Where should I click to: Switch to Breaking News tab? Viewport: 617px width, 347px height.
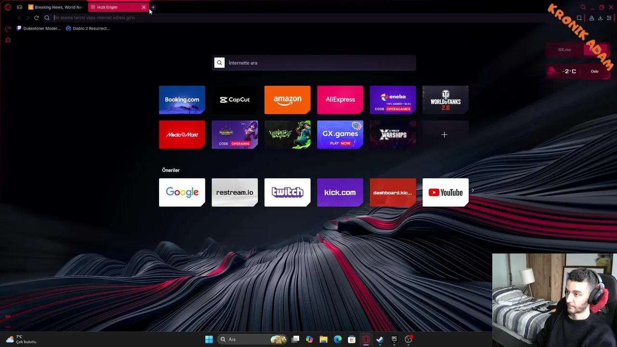tap(56, 7)
